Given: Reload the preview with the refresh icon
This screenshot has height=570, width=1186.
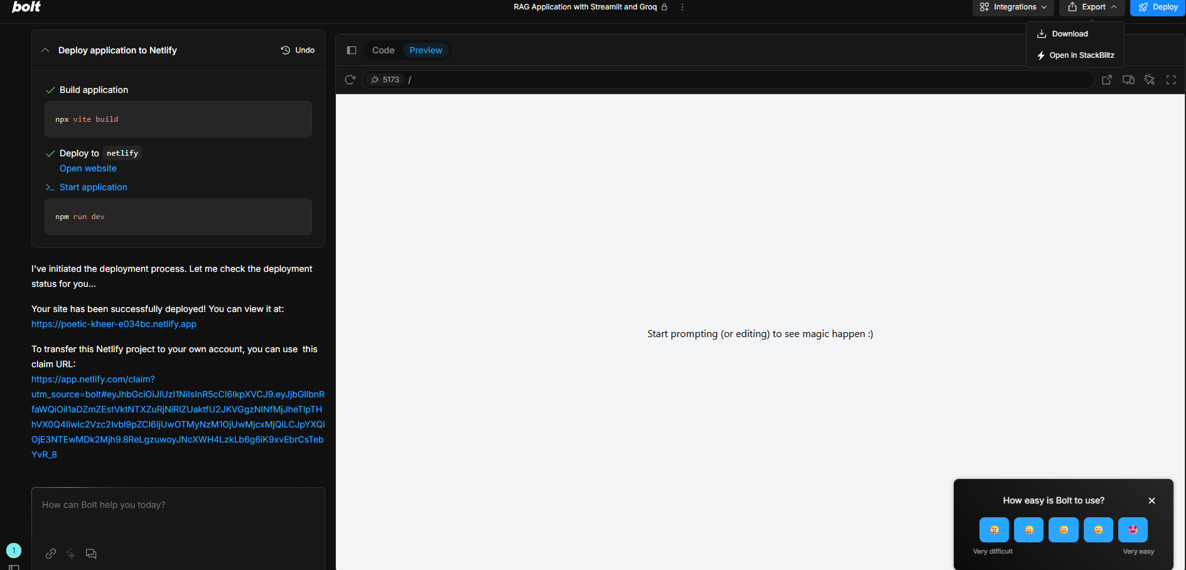Looking at the screenshot, I should point(350,80).
